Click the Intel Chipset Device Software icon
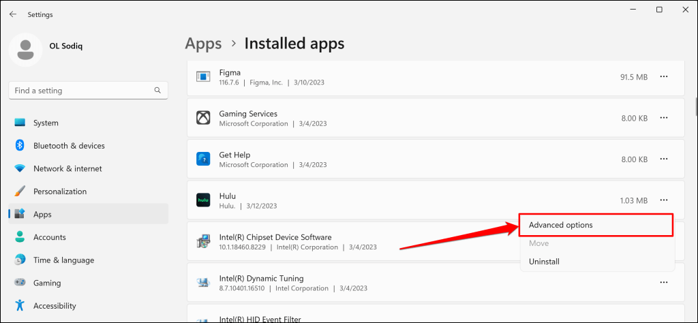The width and height of the screenshot is (698, 323). coord(203,242)
